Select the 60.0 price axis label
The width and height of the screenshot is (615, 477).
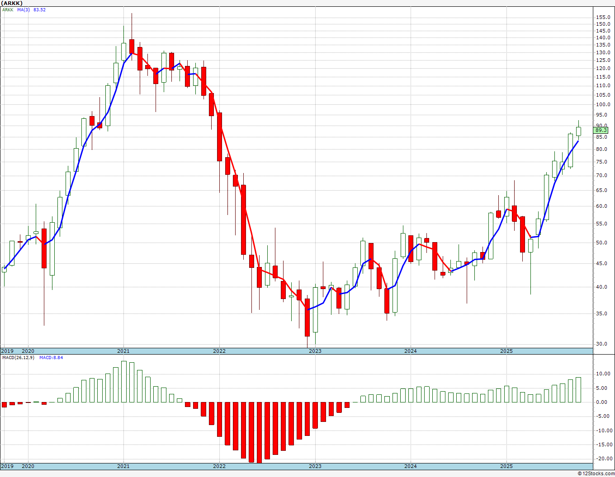click(602, 206)
